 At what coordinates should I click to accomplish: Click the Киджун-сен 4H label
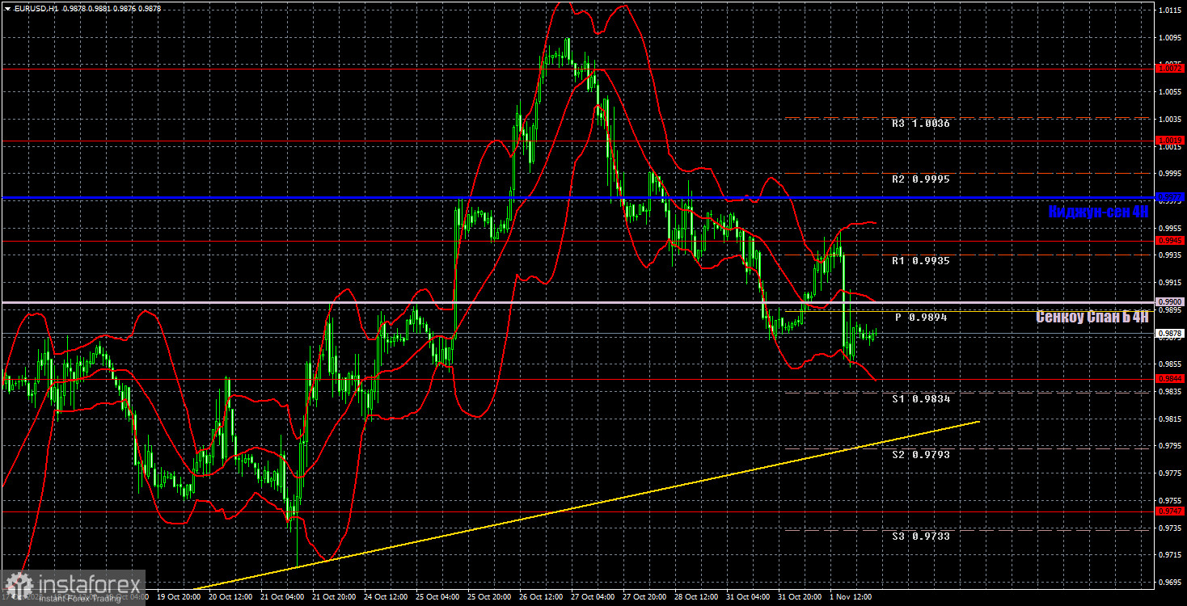coord(1098,212)
